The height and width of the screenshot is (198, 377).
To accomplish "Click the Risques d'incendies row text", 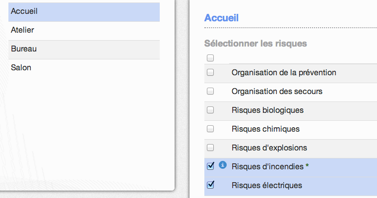I will [267, 166].
